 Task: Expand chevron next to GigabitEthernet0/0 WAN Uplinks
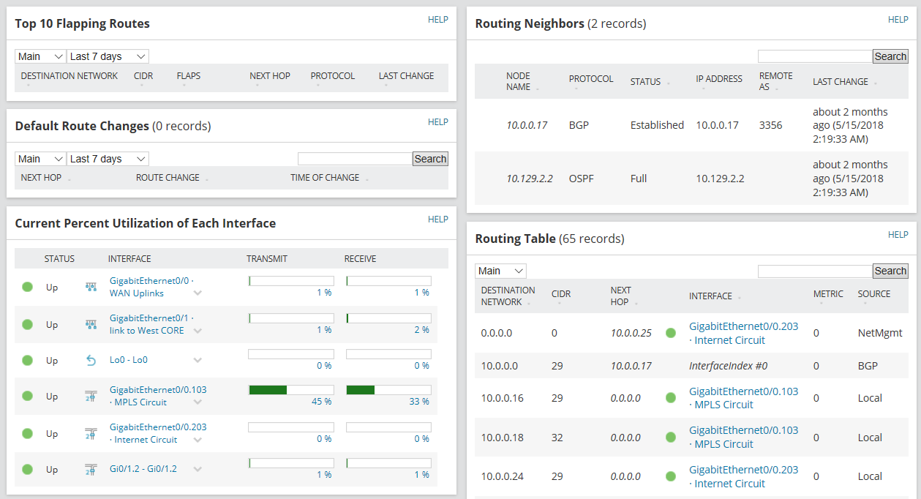click(x=198, y=293)
